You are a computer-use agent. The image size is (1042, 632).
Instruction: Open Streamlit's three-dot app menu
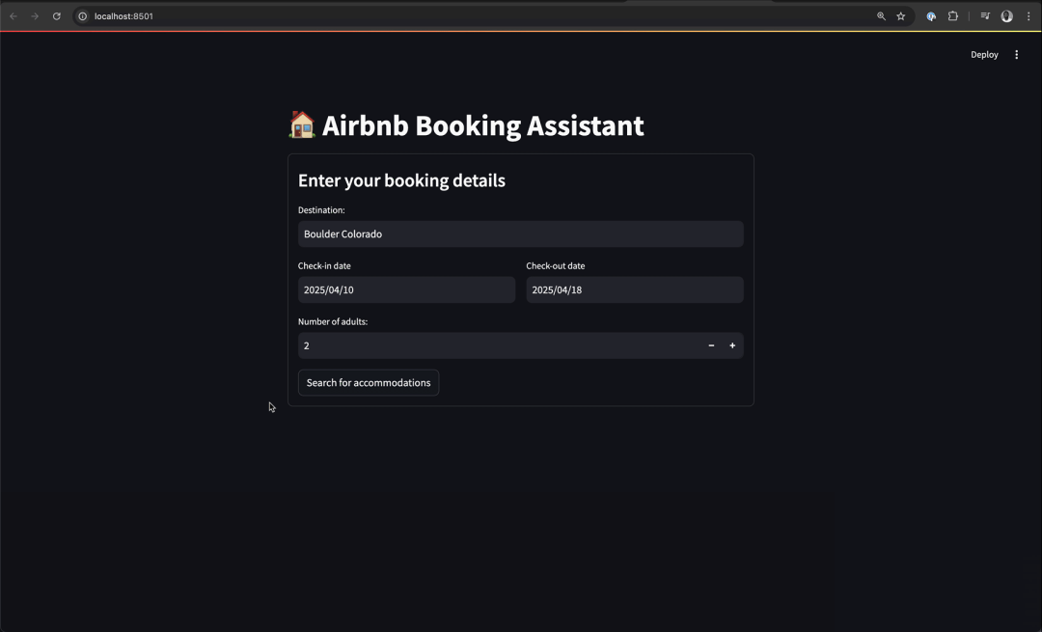[1016, 55]
